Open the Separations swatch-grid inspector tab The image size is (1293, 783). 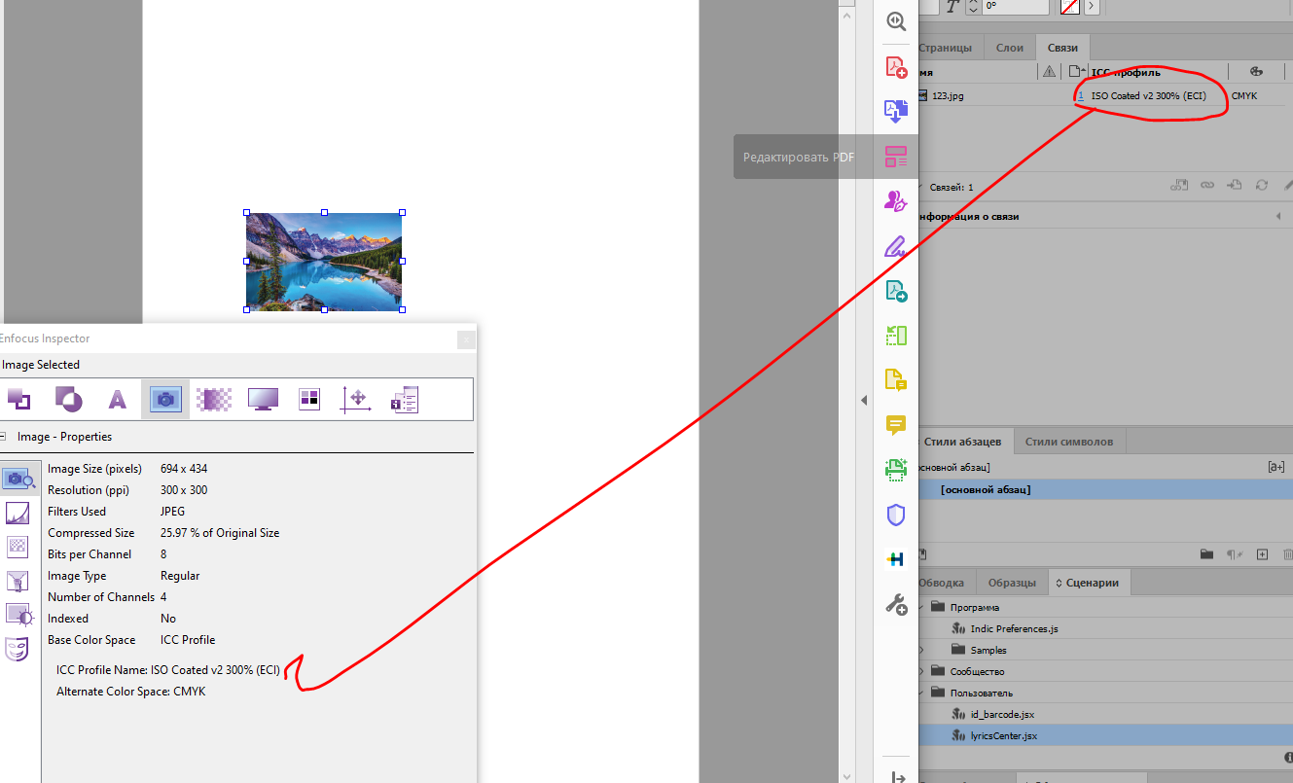(x=309, y=399)
